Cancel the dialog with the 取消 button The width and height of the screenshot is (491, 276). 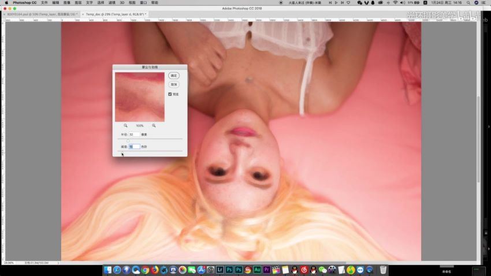click(x=174, y=84)
